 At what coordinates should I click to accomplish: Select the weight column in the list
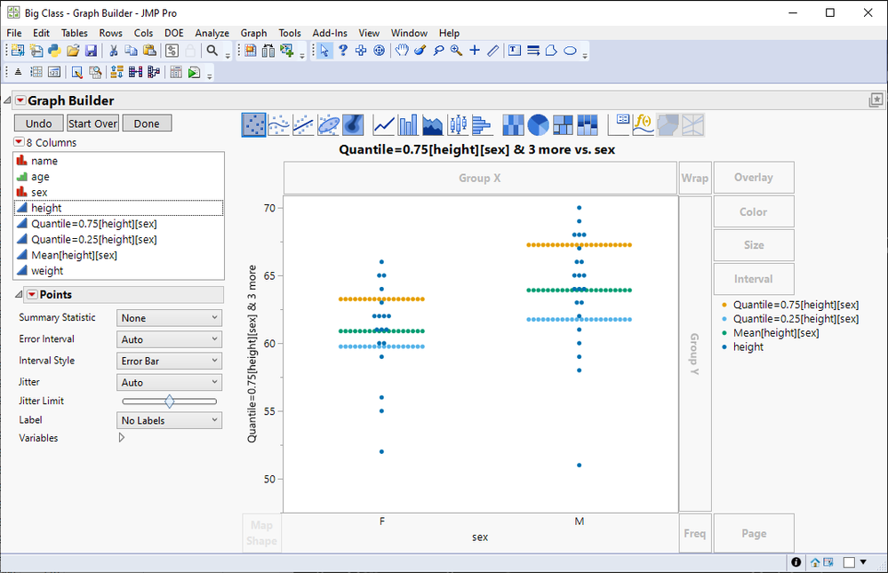tap(119, 271)
